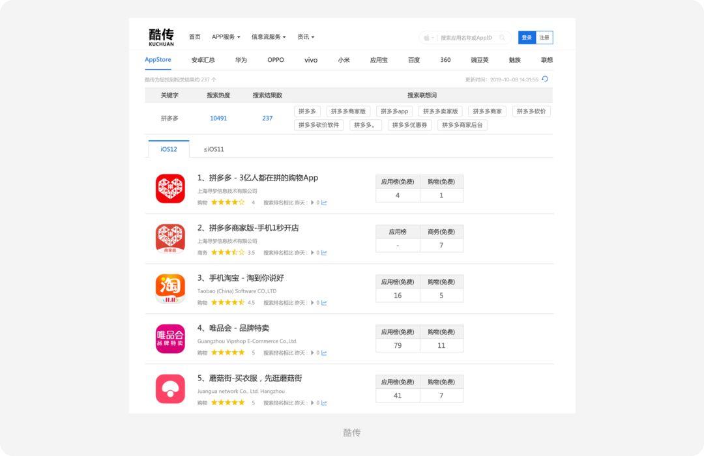Viewport: 704px width, 456px height.
Task: View ranking trend chart icon for 蘑菇街
Action: pyautogui.click(x=324, y=403)
